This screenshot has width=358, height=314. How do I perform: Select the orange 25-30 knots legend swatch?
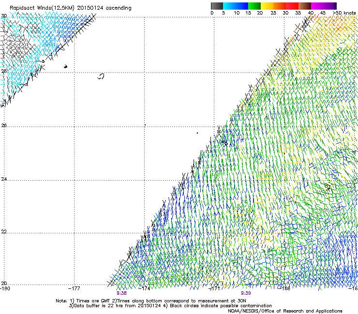(280, 6)
